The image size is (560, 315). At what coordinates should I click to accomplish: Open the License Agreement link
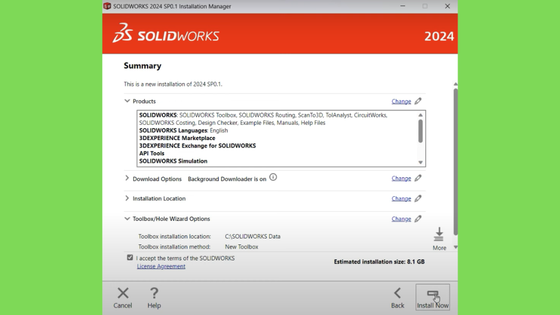click(161, 266)
